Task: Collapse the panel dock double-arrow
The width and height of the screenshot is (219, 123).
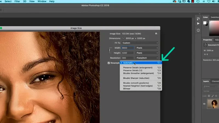Action: pyautogui.click(x=200, y=14)
